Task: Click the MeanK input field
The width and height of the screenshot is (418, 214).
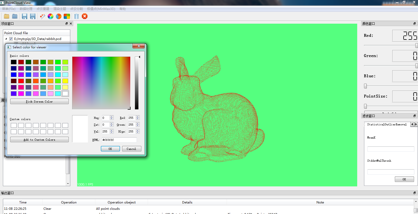Action: pyautogui.click(x=391, y=149)
